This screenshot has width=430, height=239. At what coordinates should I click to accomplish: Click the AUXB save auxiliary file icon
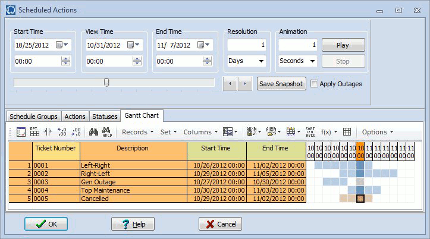[x=252, y=132]
